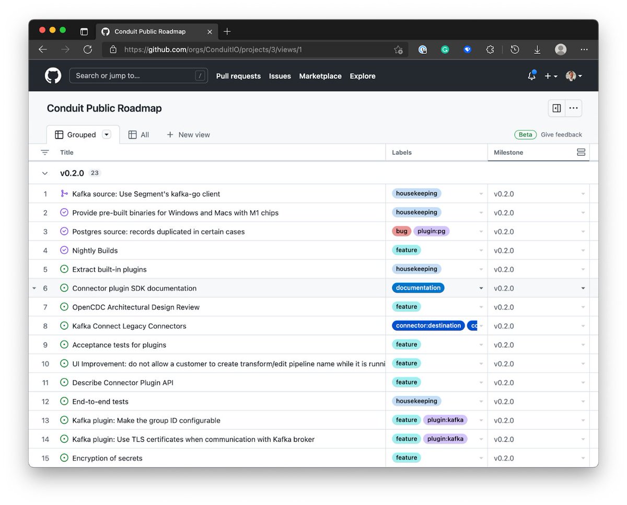Open browser settings ellipsis menu

click(584, 50)
